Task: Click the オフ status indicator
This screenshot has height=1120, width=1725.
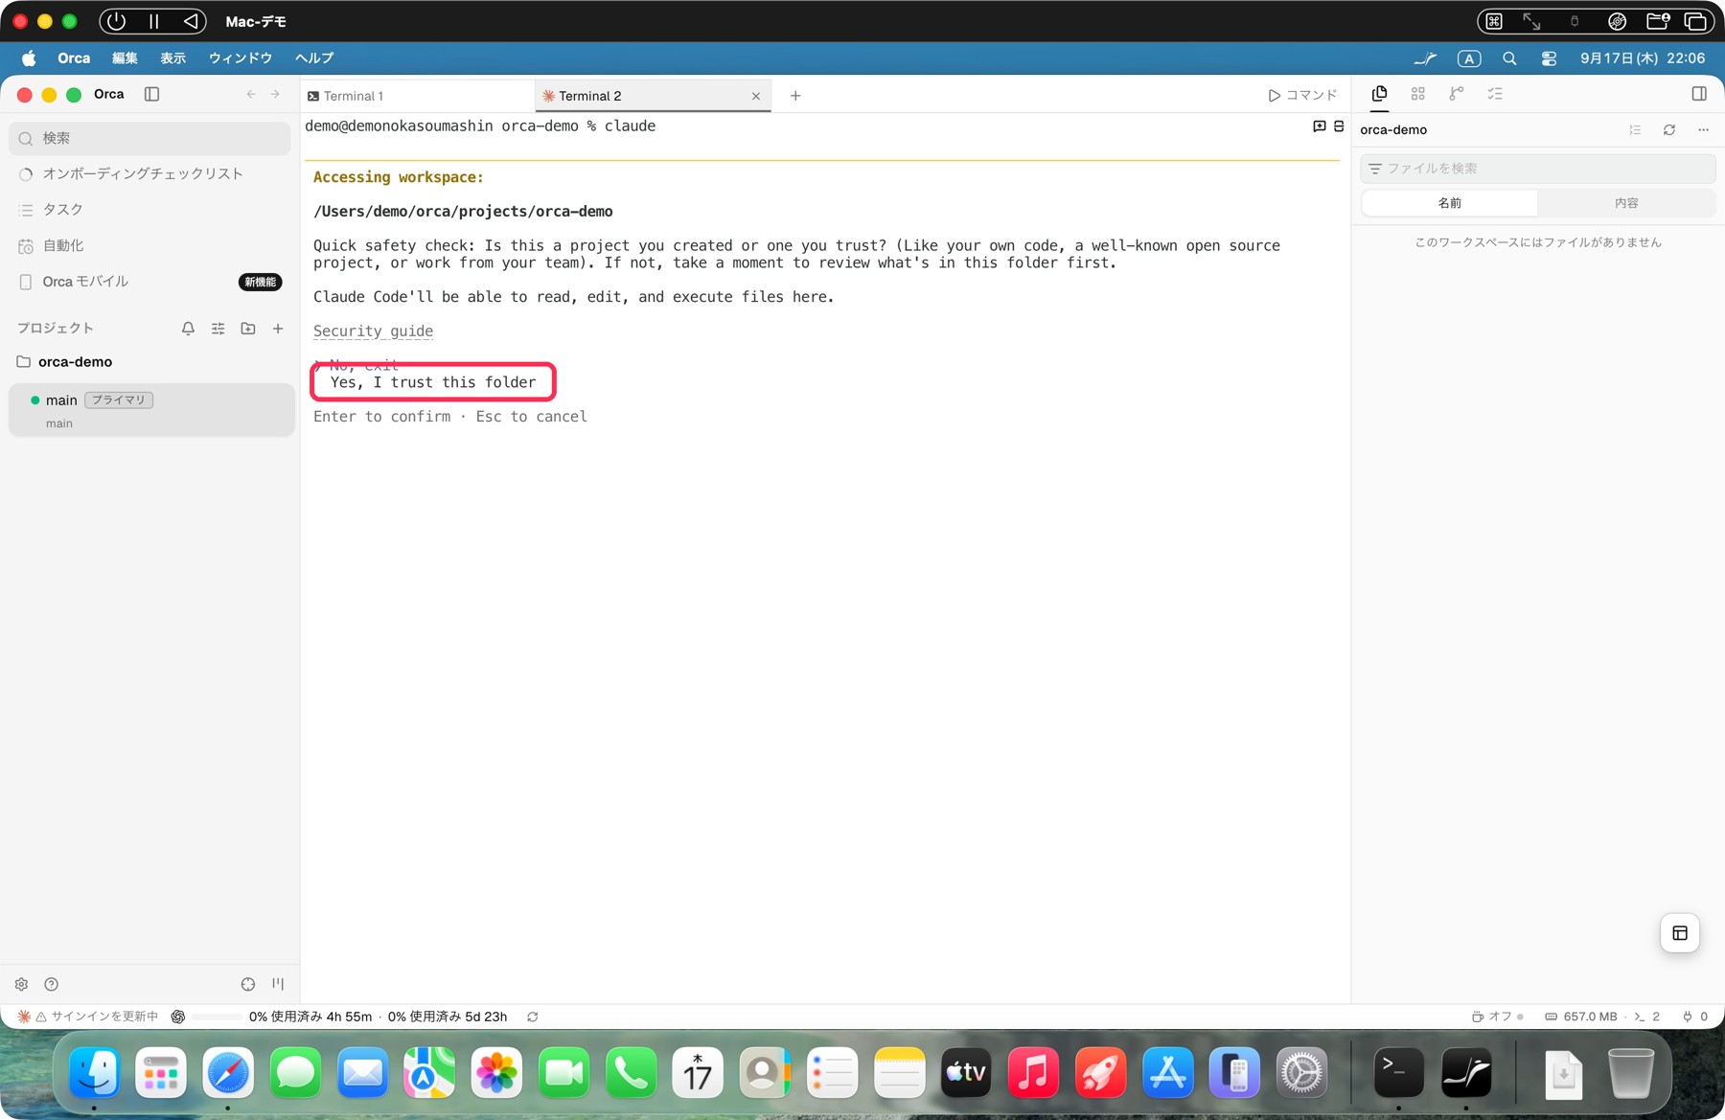Action: (x=1498, y=1017)
